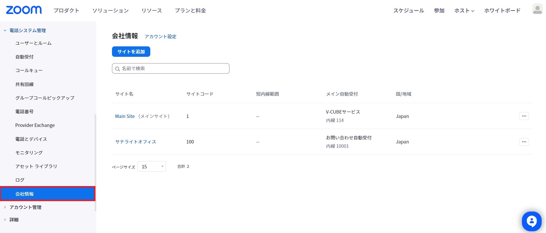Expand the アカウント管理 section
This screenshot has height=233, width=546.
5,207
